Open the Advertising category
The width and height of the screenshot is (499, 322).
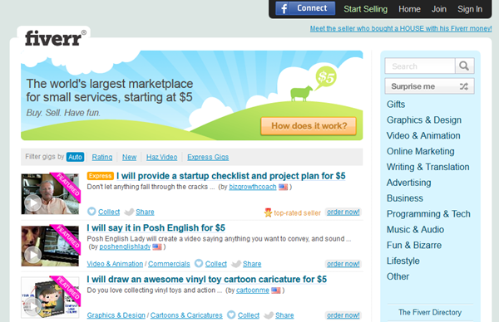409,183
